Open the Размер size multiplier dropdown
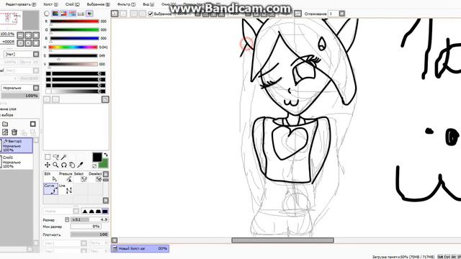The image size is (461, 259). point(67,219)
